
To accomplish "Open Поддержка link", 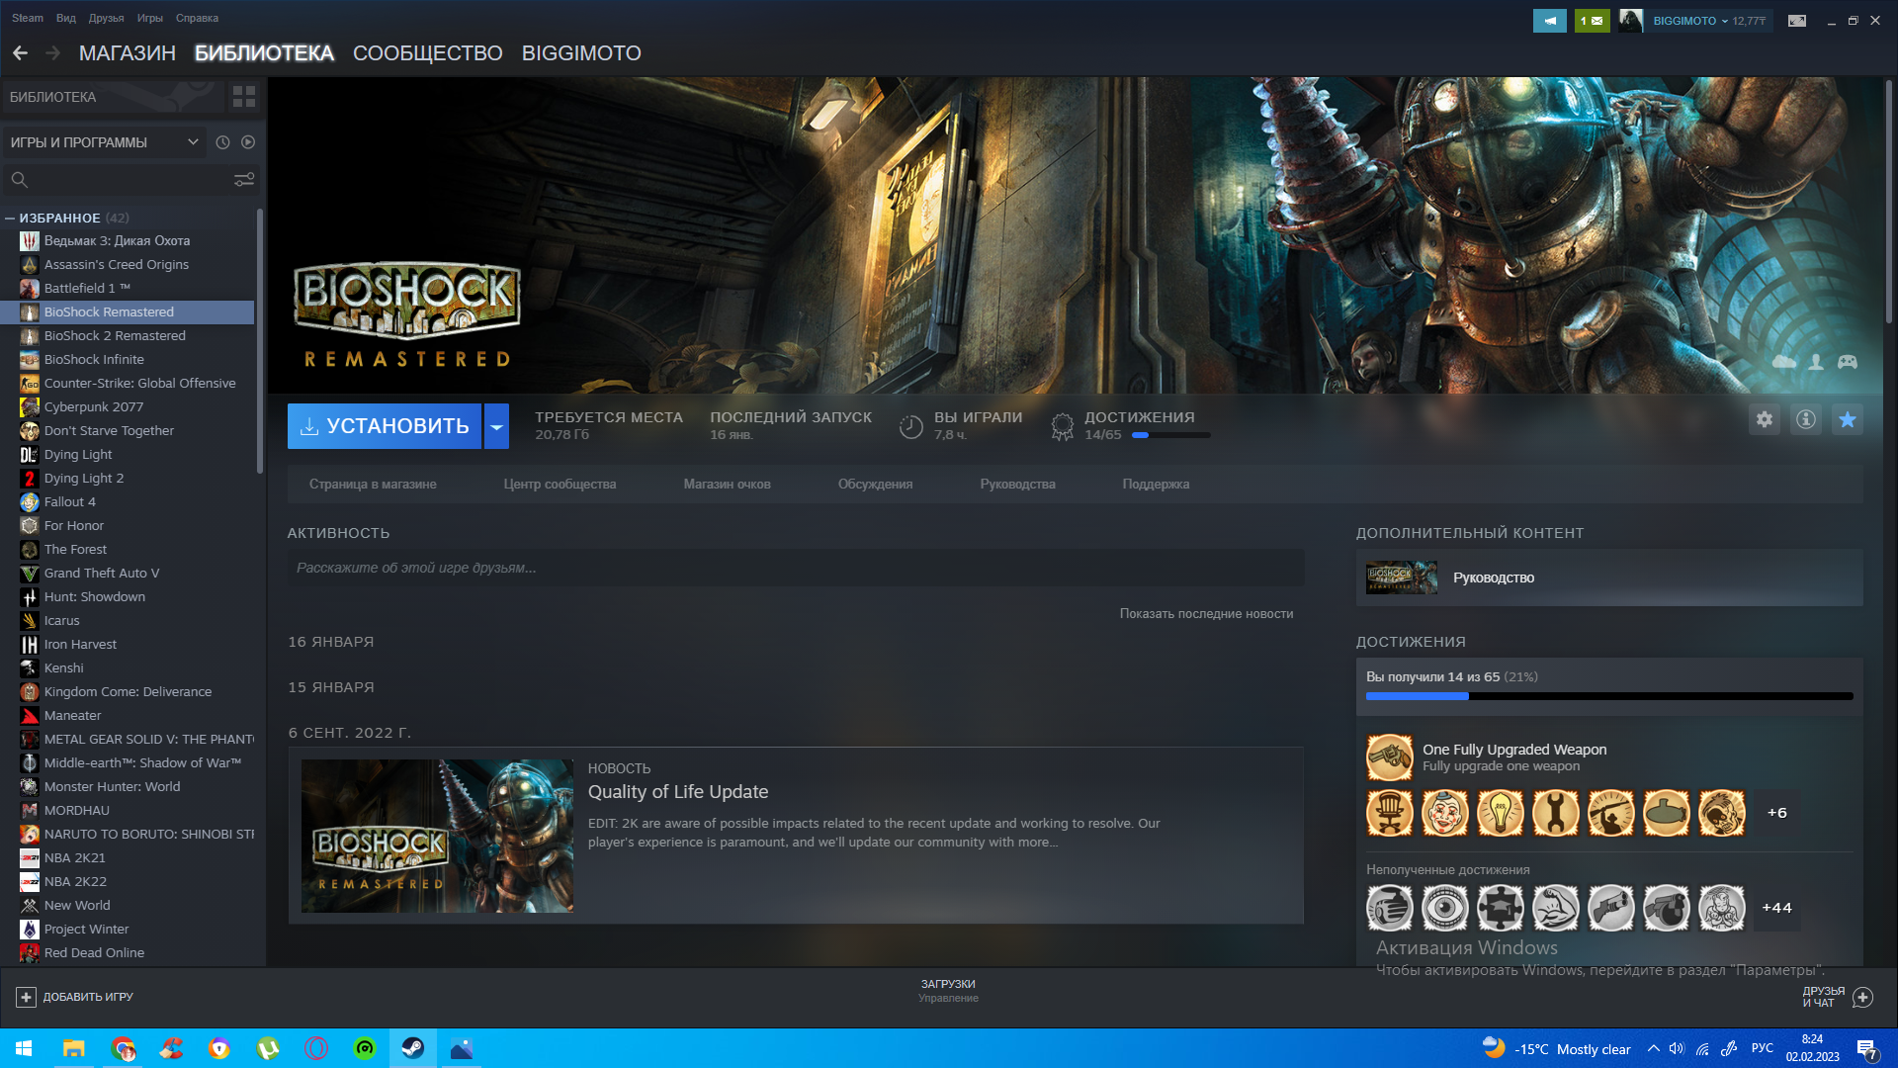I will 1156,485.
